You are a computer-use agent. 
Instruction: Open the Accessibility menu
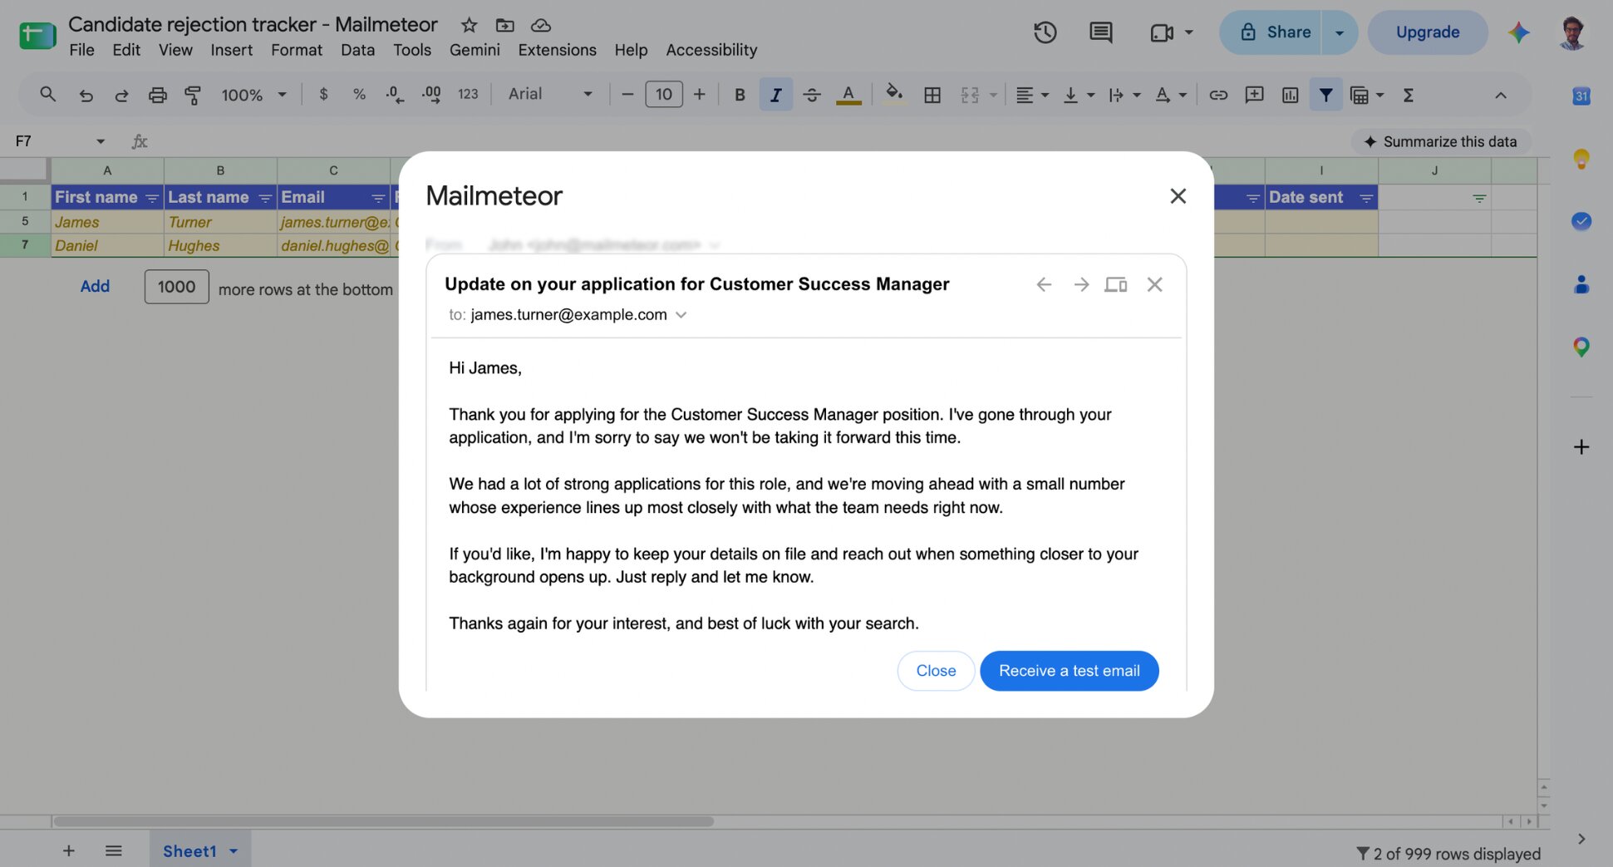pos(711,50)
